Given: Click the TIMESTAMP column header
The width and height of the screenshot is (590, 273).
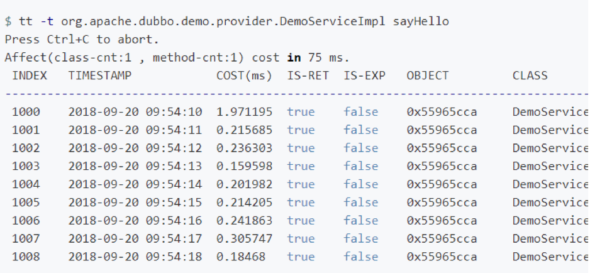Looking at the screenshot, I should (x=100, y=75).
